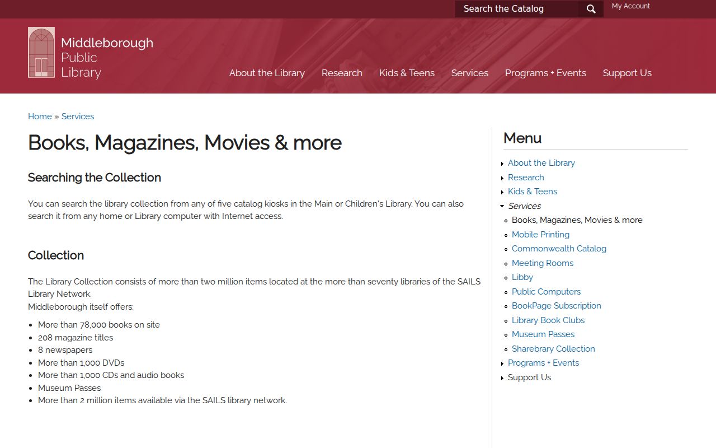Open BookPage Subscription link
Image resolution: width=716 pixels, height=448 pixels.
pos(557,306)
